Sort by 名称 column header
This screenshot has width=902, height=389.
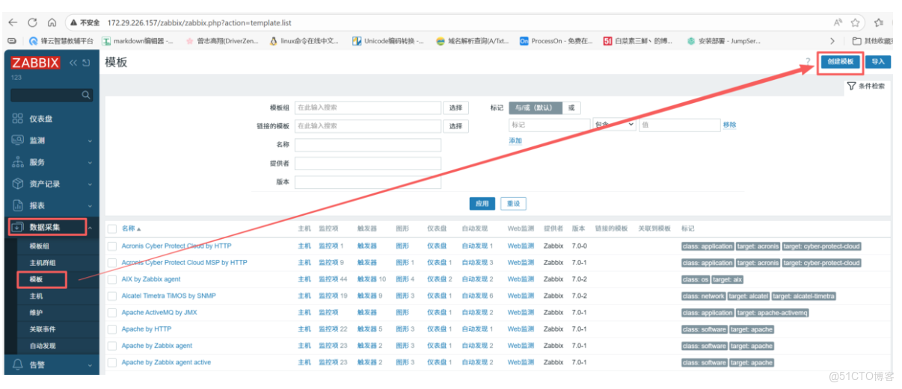131,228
